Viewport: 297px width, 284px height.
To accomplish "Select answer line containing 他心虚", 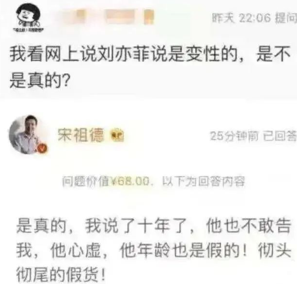I will pyautogui.click(x=154, y=250).
